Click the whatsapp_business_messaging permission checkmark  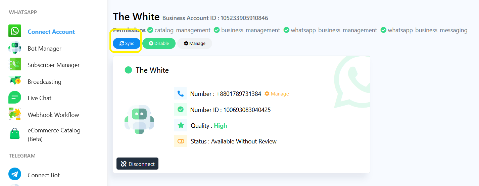tap(384, 30)
